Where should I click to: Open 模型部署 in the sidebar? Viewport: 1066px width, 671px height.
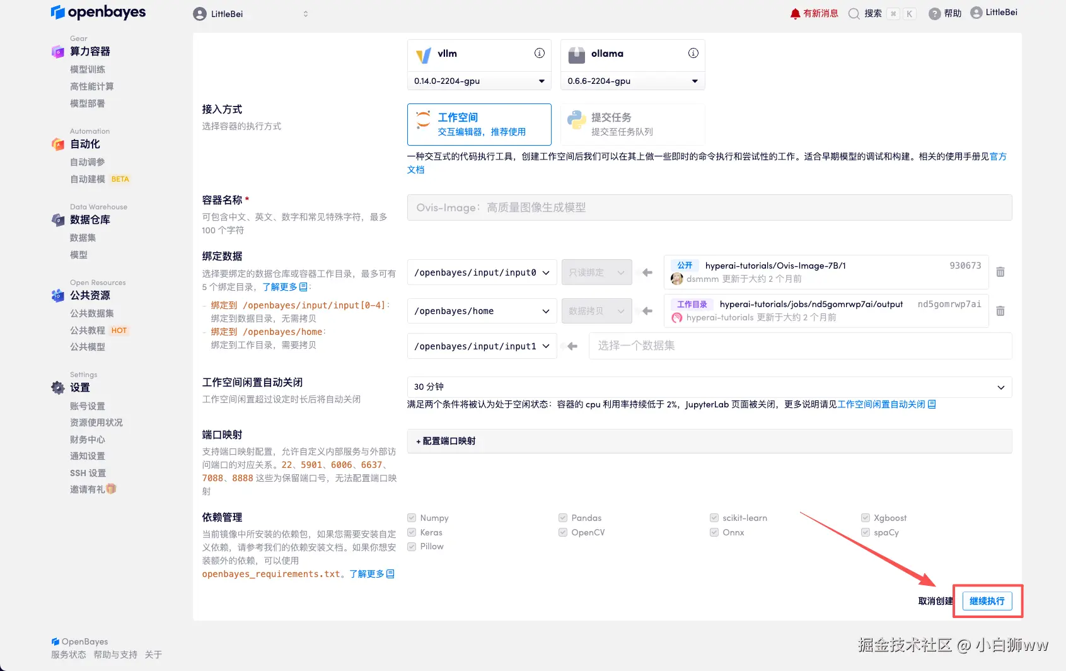pos(88,103)
